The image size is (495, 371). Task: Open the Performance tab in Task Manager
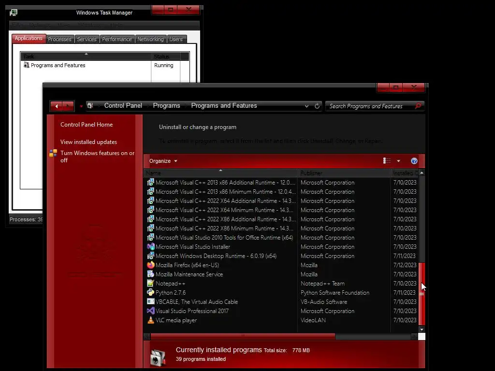tap(117, 39)
